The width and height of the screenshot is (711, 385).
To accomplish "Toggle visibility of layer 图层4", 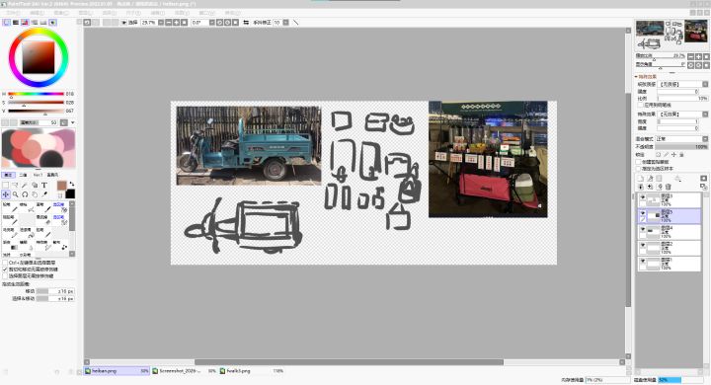I will [x=643, y=229].
